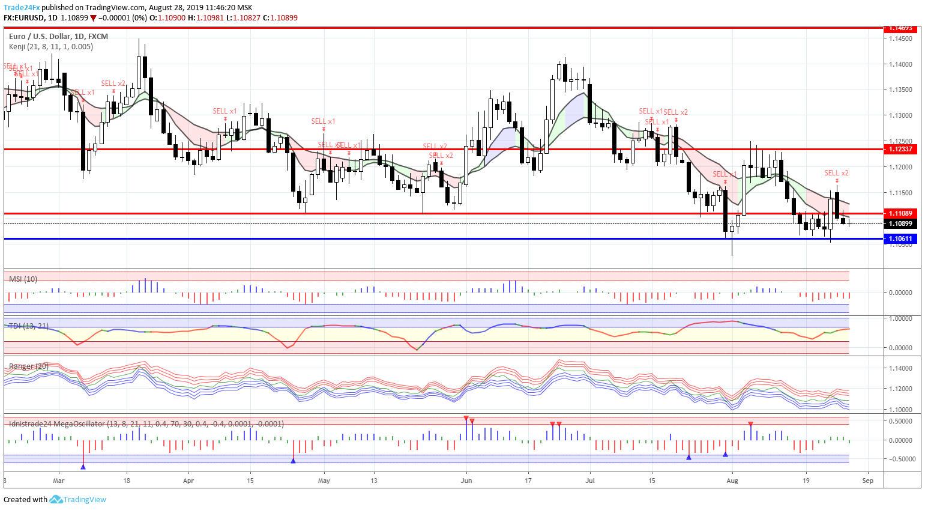Click the blue up-triangle marker in March oscillator

pos(83,466)
